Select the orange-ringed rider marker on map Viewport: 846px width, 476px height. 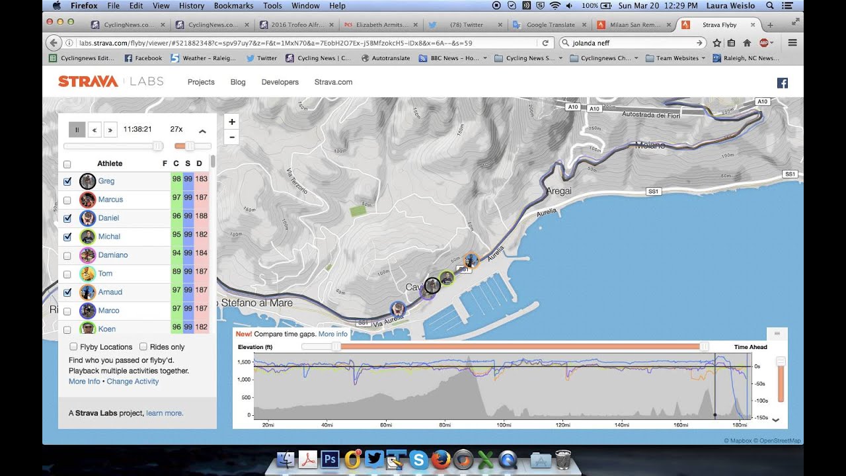coord(471,260)
